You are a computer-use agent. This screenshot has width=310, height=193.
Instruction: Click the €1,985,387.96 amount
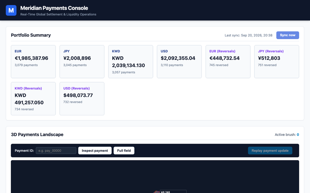click(32, 58)
